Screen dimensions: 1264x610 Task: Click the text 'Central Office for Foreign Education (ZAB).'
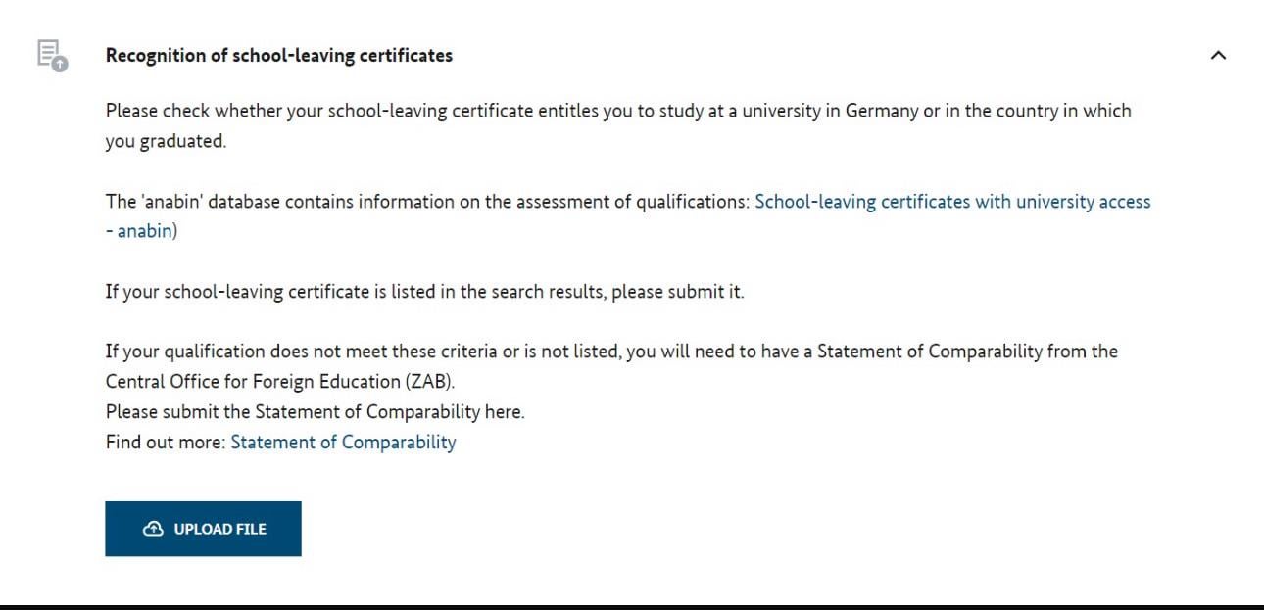pos(280,381)
